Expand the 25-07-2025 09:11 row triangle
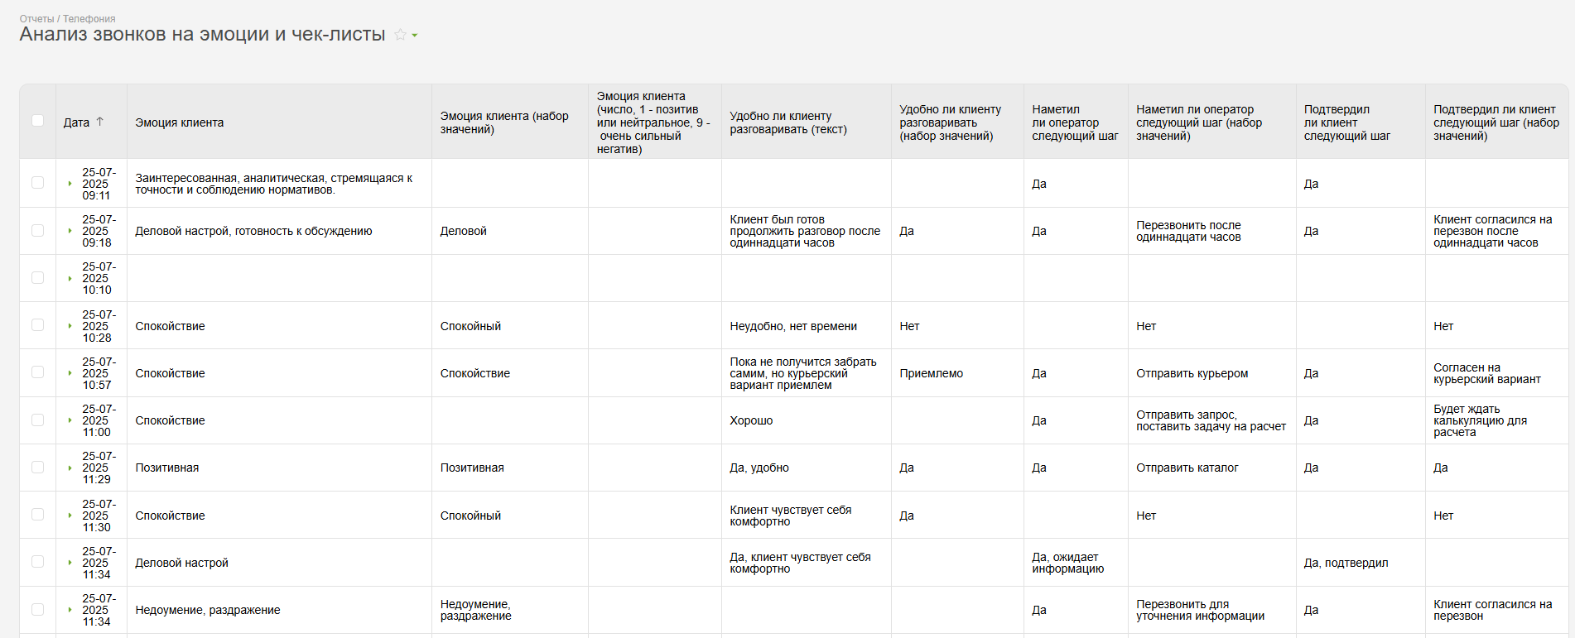This screenshot has width=1575, height=638. [x=70, y=184]
